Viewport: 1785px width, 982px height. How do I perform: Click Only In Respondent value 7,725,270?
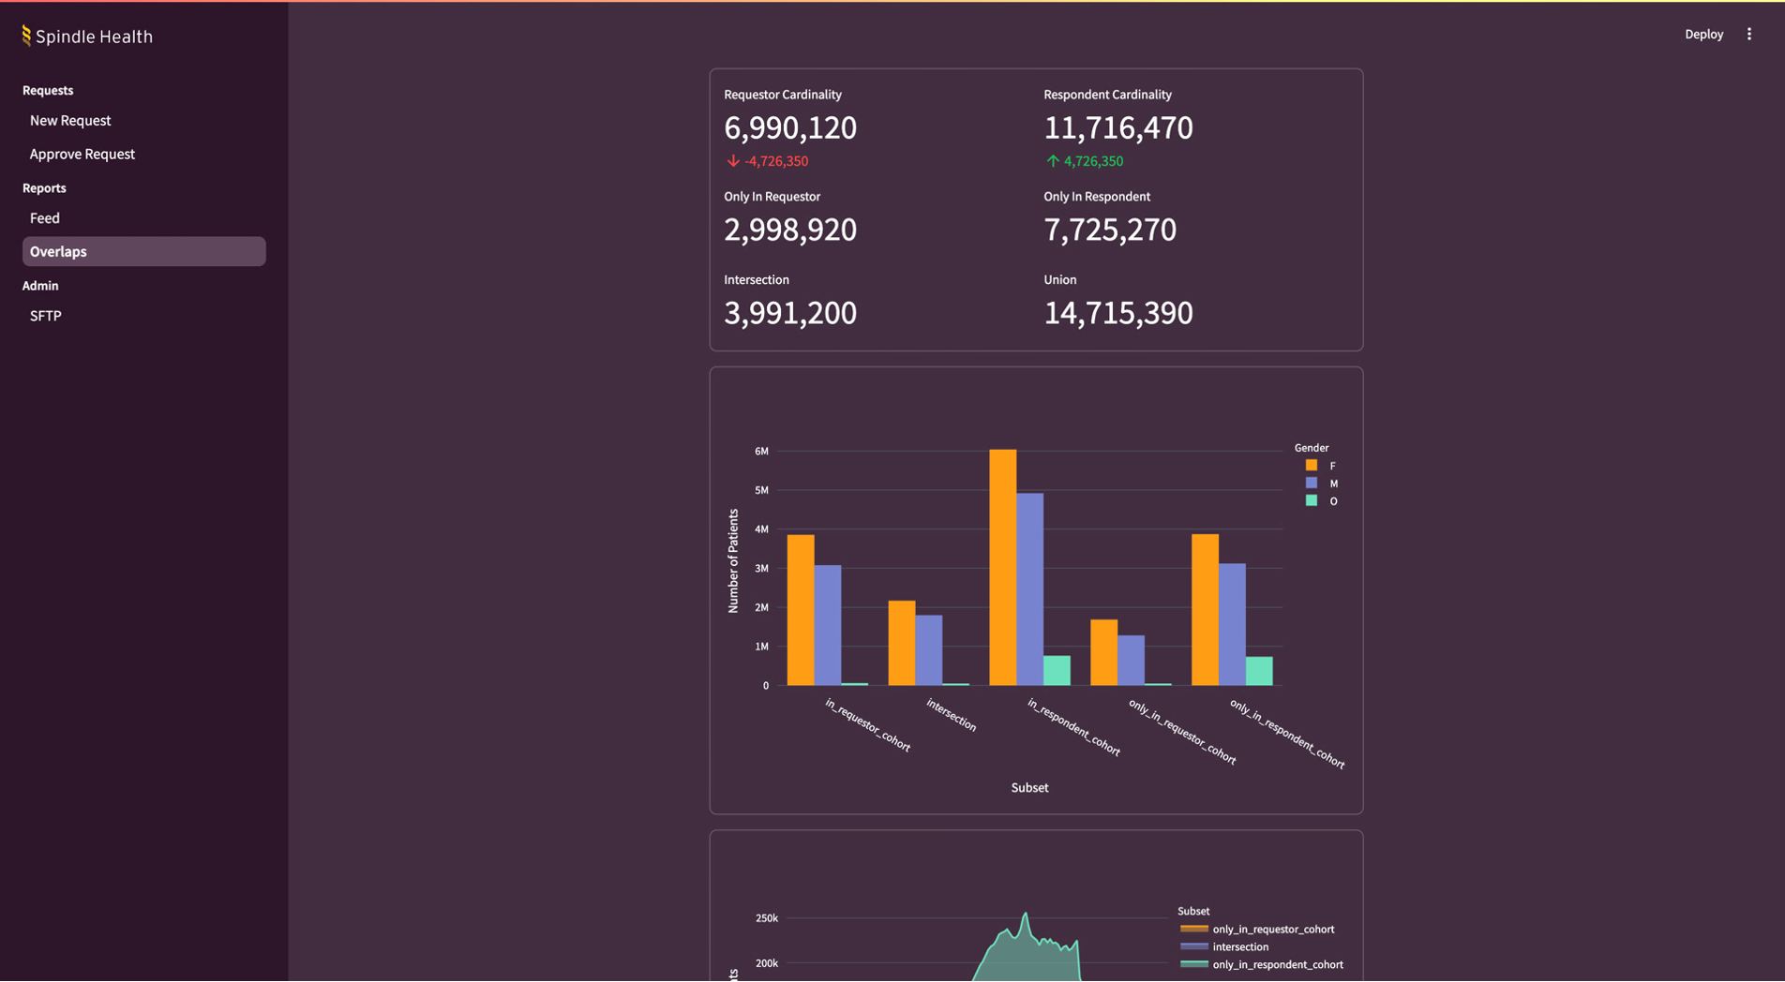point(1110,230)
